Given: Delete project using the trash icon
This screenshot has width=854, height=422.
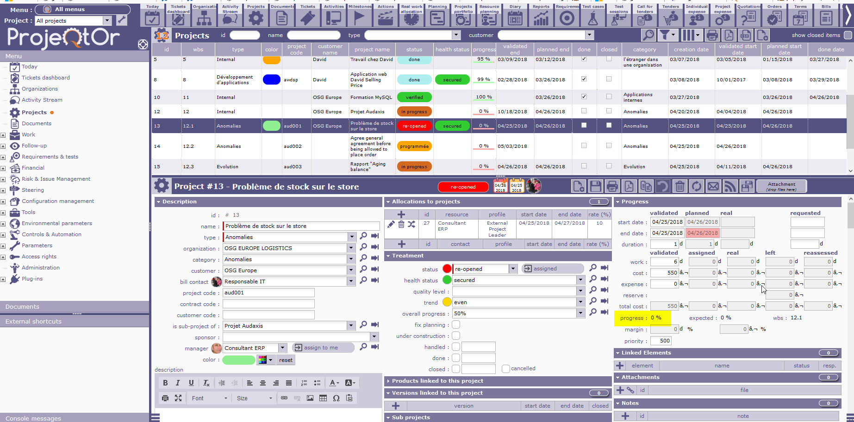Looking at the screenshot, I should [x=679, y=186].
